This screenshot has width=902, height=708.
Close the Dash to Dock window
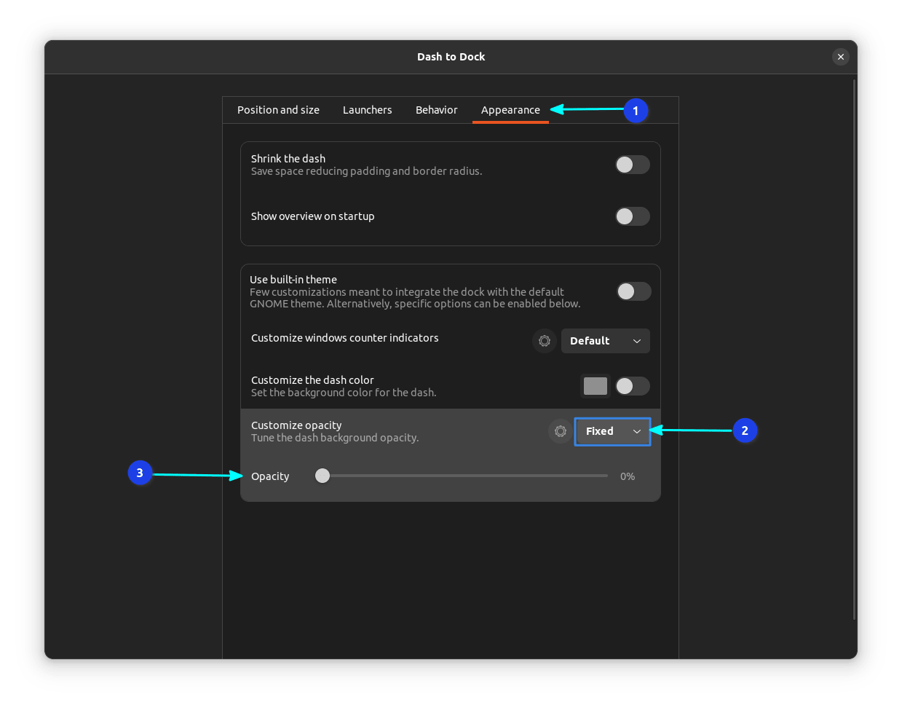tap(840, 57)
